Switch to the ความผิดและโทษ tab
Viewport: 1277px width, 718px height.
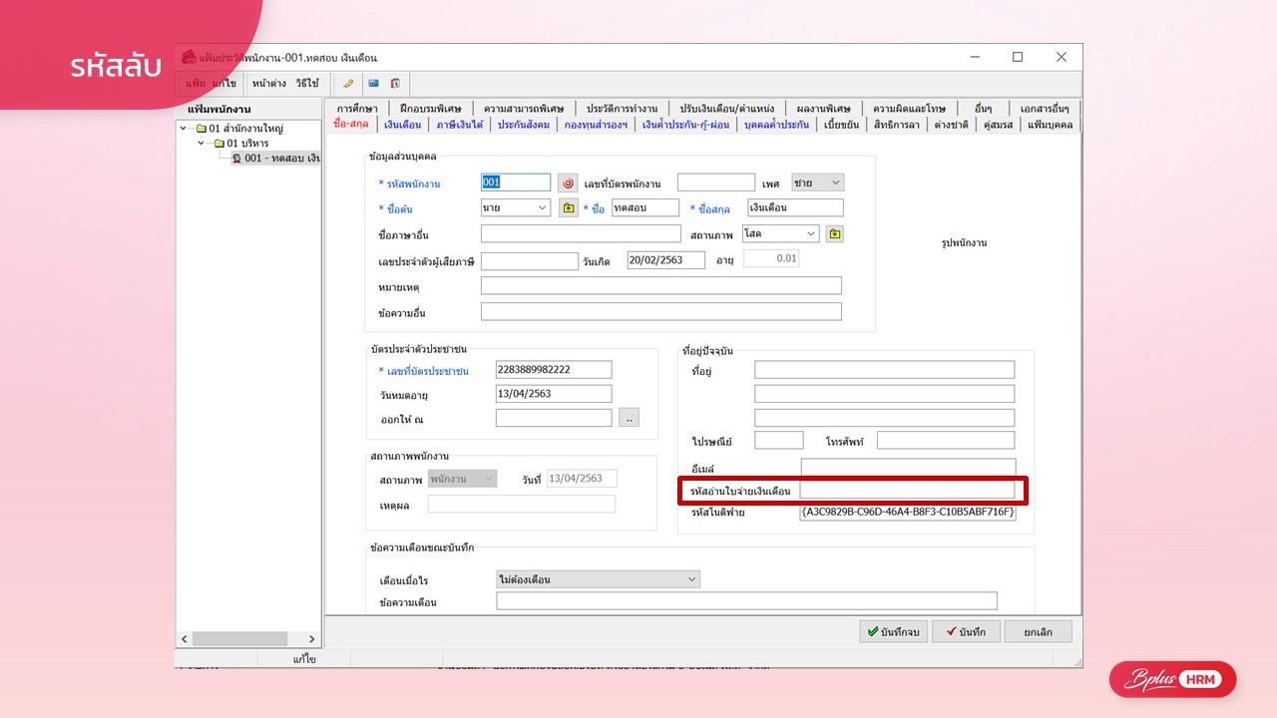click(x=908, y=108)
